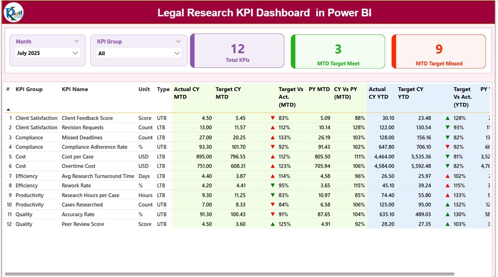The image size is (498, 277).
Task: Open the Month slicer showing July 2025
Action: (x=47, y=53)
